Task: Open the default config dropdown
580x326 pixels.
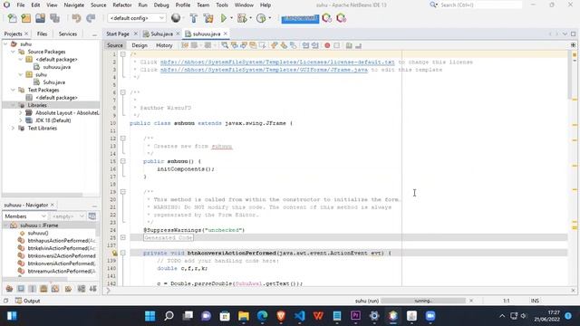Action: [x=136, y=18]
